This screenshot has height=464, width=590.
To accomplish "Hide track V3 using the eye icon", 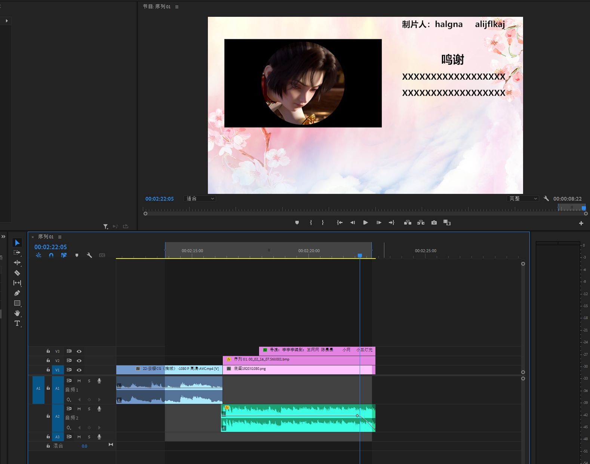I will pyautogui.click(x=79, y=352).
